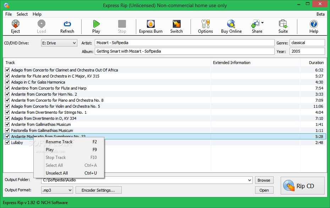Click the Express Rip v 1.92 status text
Viewport: 330px width, 208px height.
click(x=35, y=203)
